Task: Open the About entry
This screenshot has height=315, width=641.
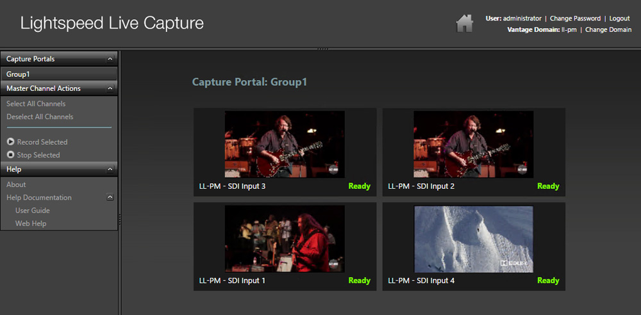Action: pos(16,184)
